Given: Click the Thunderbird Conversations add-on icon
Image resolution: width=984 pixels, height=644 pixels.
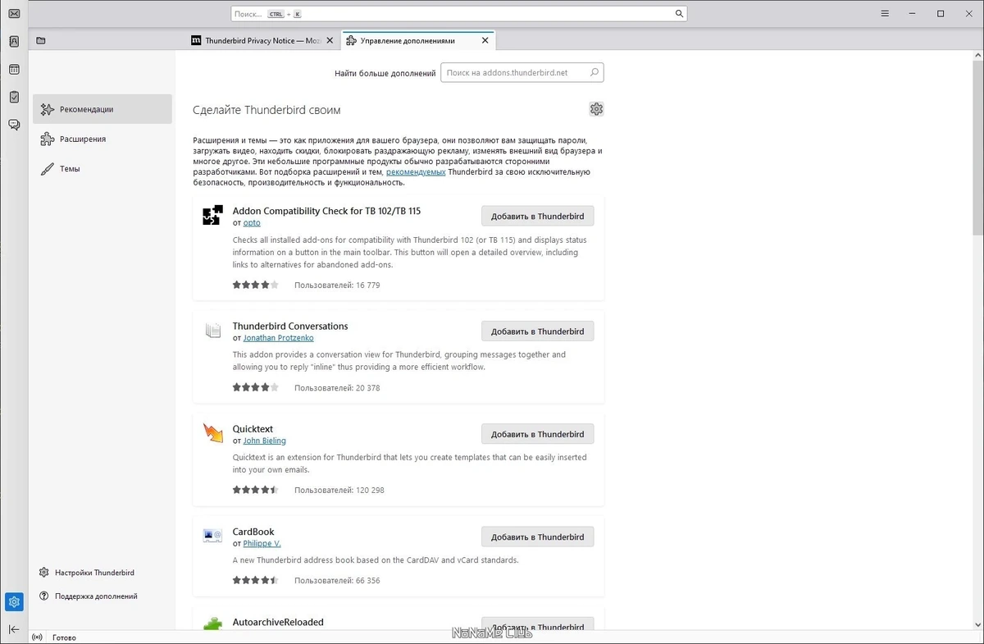Looking at the screenshot, I should (212, 331).
